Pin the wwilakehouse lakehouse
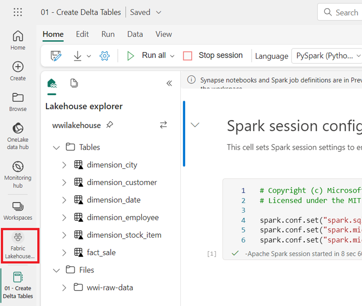Screen dimensions: 362x306 (x=110, y=125)
